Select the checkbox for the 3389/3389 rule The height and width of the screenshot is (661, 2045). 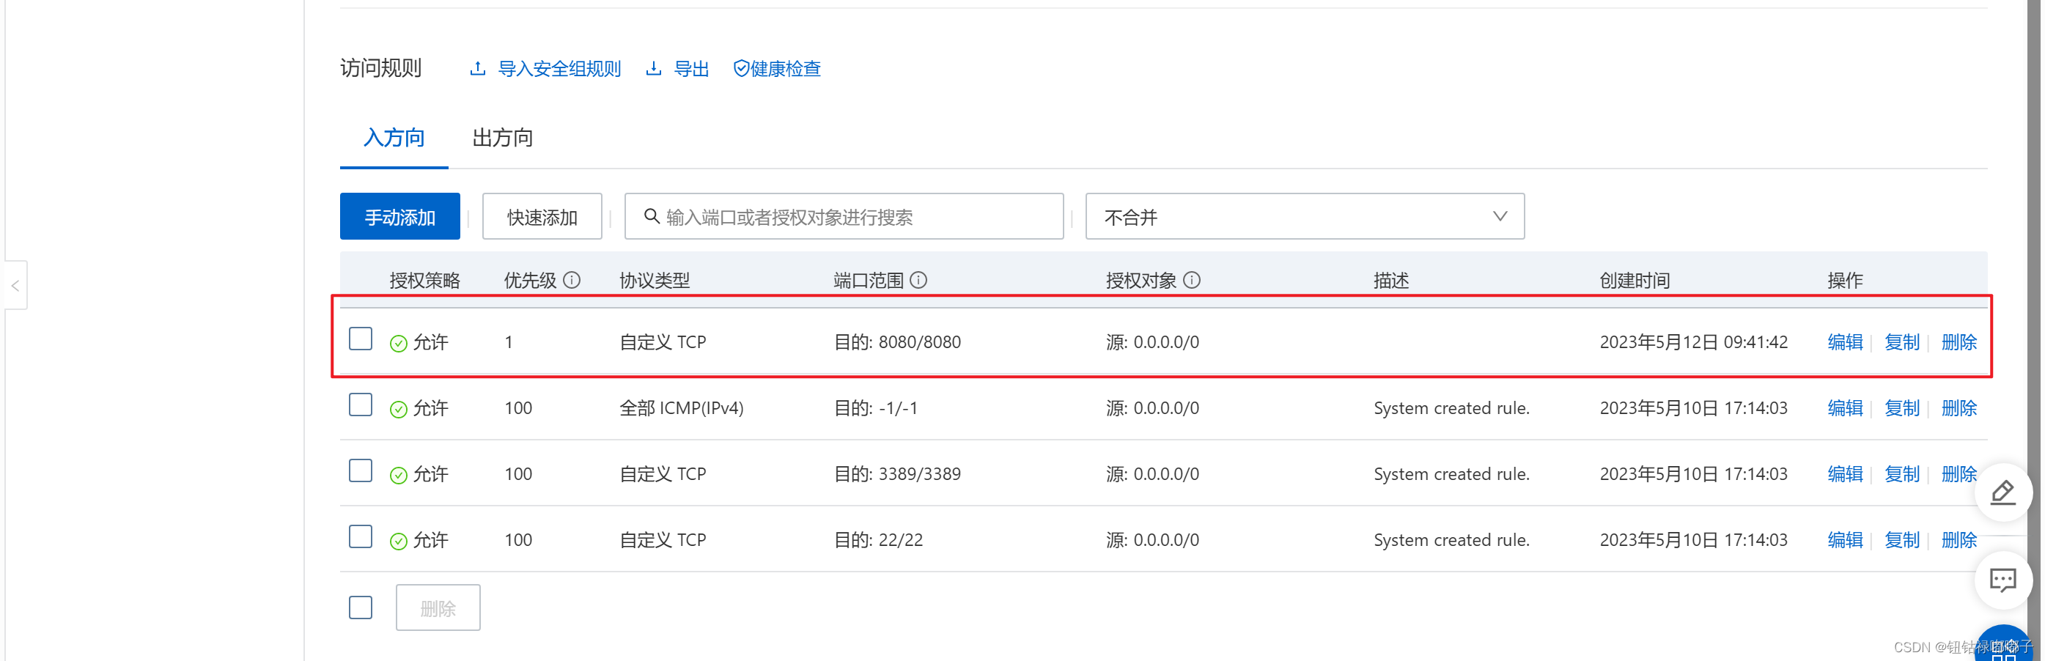click(361, 470)
